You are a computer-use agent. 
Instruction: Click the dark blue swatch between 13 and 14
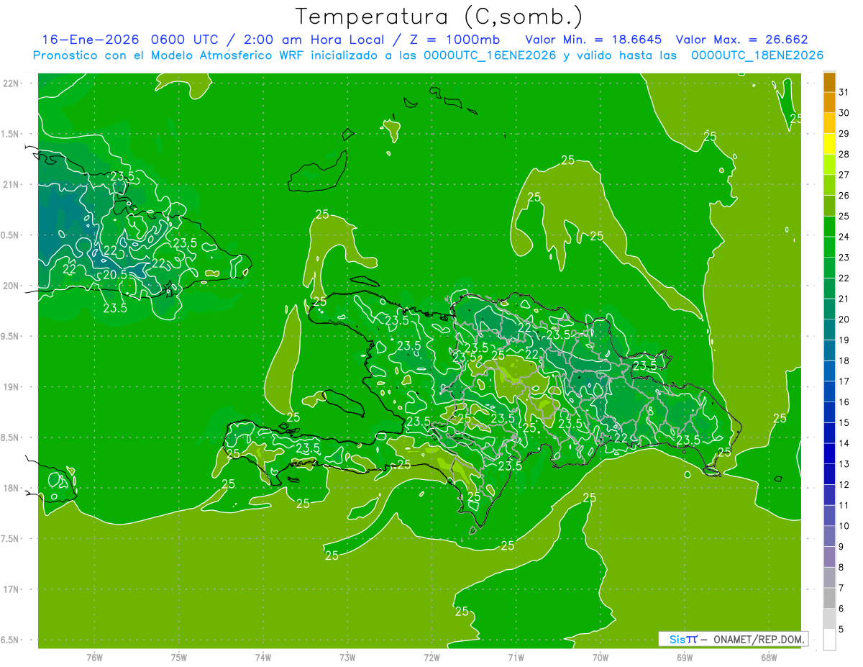coord(830,453)
